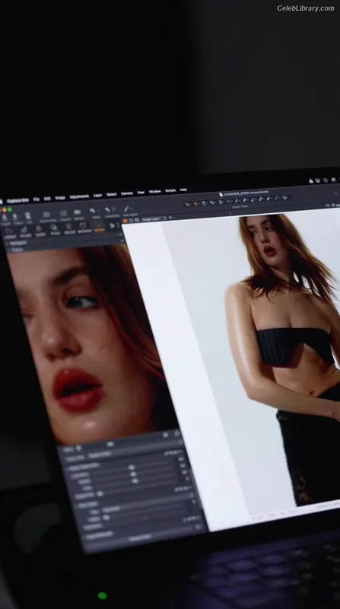The image size is (340, 609).
Task: Click the add layer plus button
Action: (x=170, y=218)
